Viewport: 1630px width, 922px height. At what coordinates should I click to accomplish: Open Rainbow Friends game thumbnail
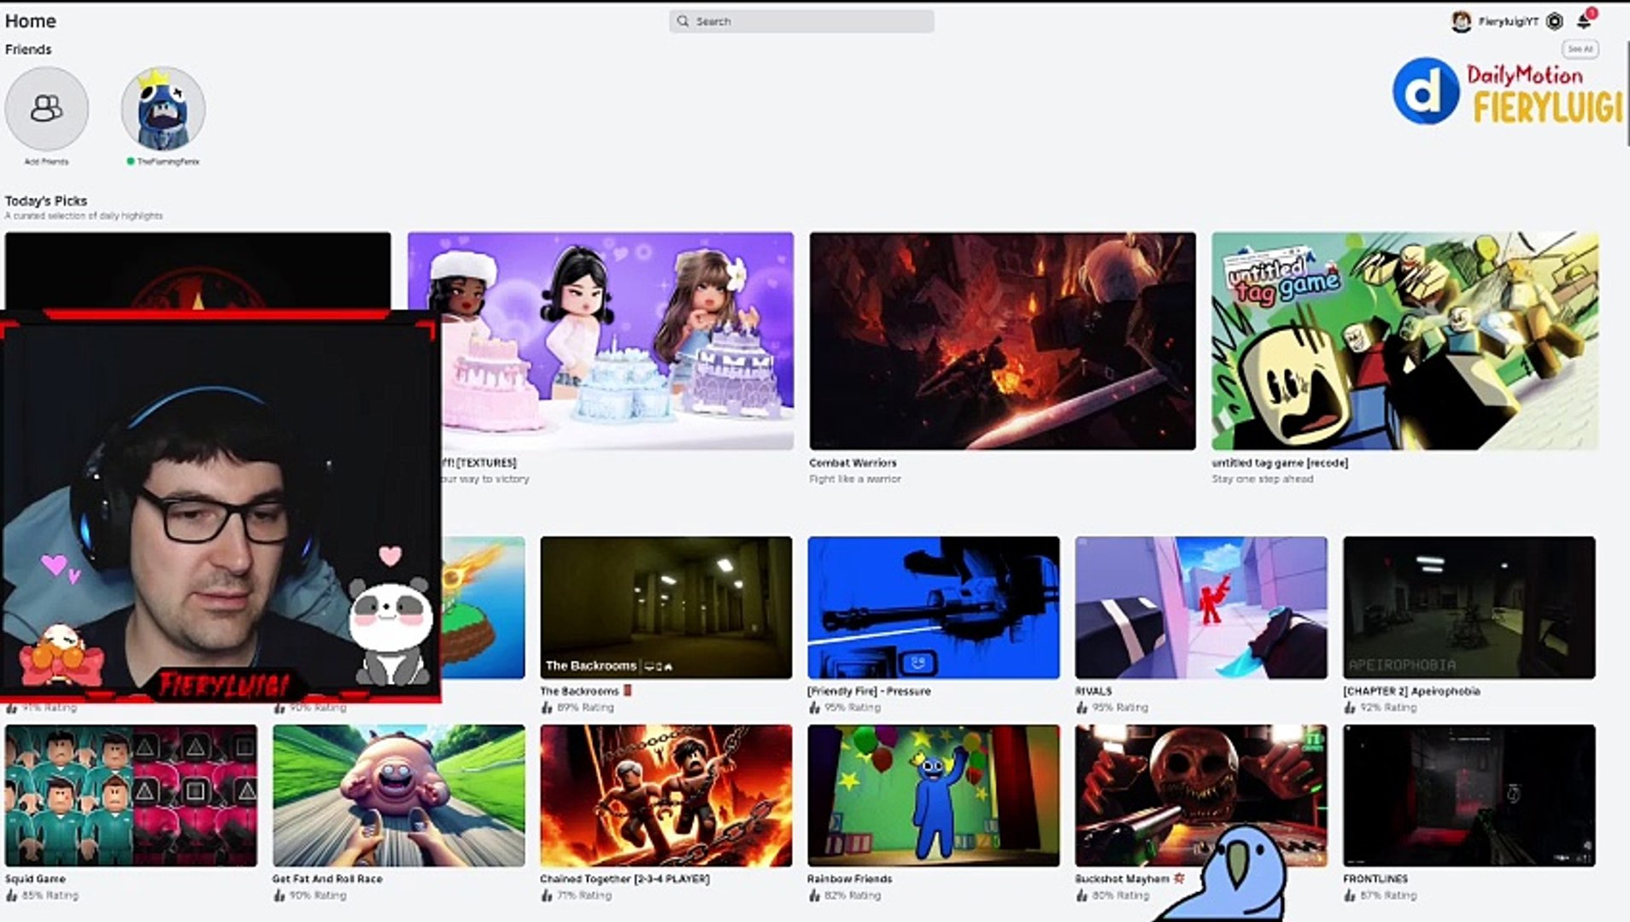click(934, 796)
